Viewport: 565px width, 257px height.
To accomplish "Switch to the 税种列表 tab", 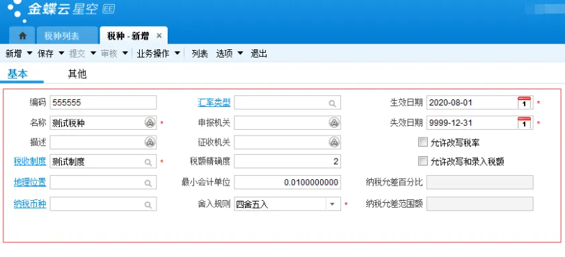I will [x=67, y=35].
